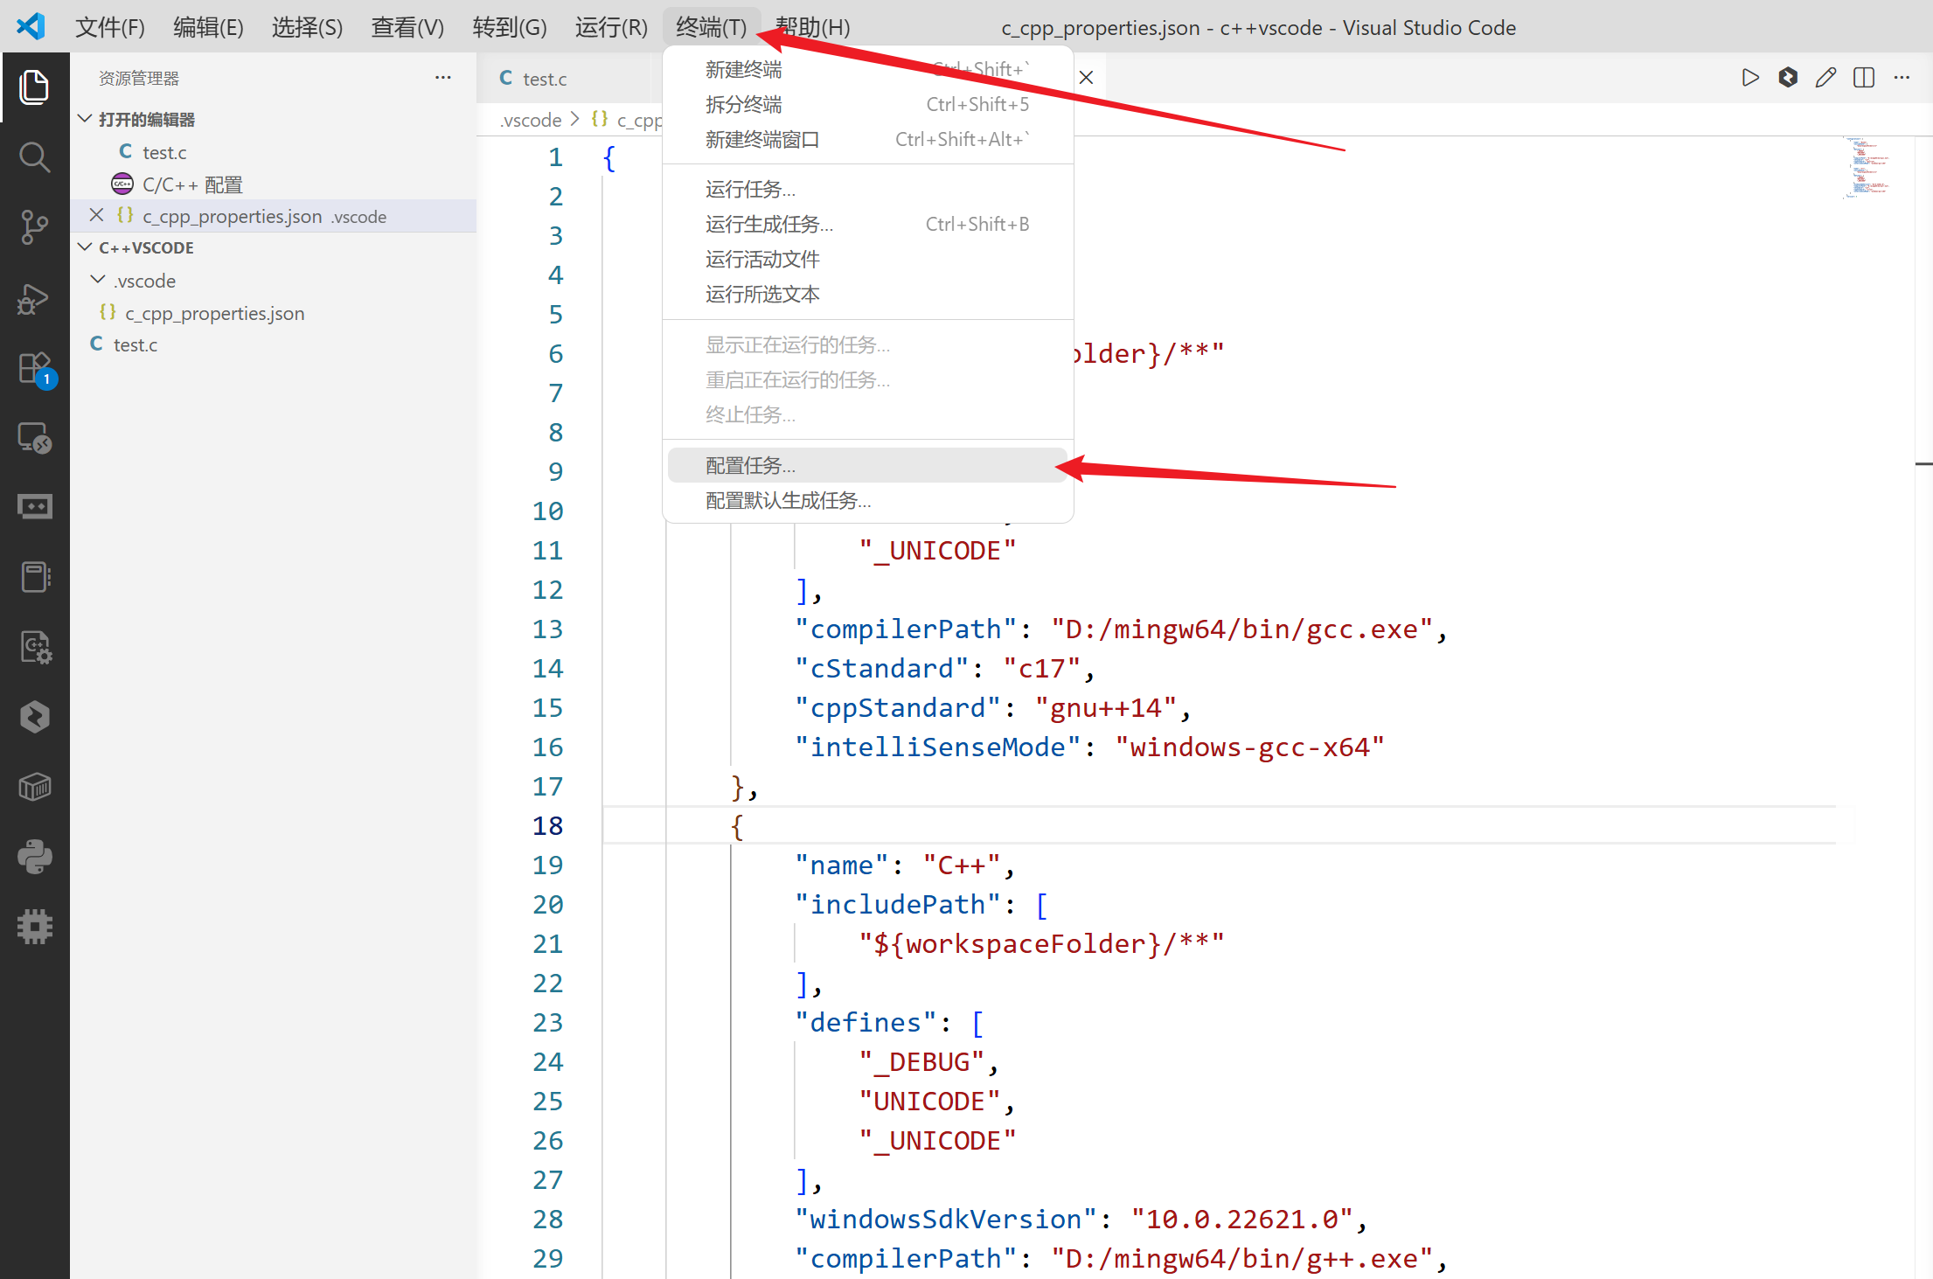Split the editor to the right

(x=1864, y=78)
